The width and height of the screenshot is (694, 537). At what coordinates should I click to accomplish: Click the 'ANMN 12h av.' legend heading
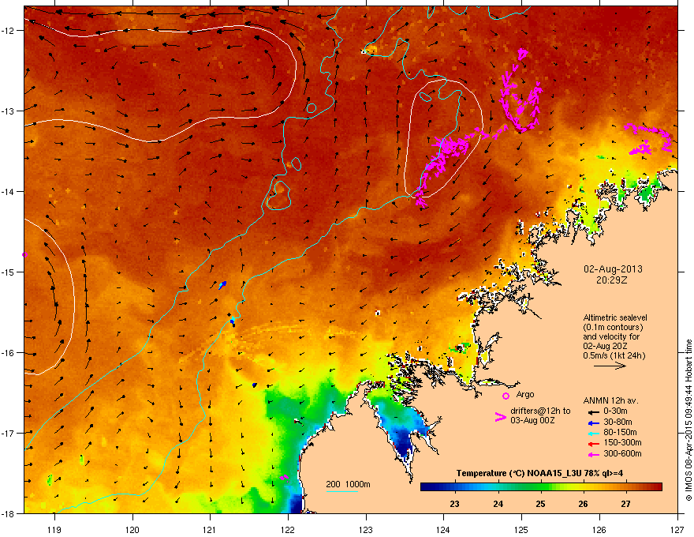tap(610, 401)
